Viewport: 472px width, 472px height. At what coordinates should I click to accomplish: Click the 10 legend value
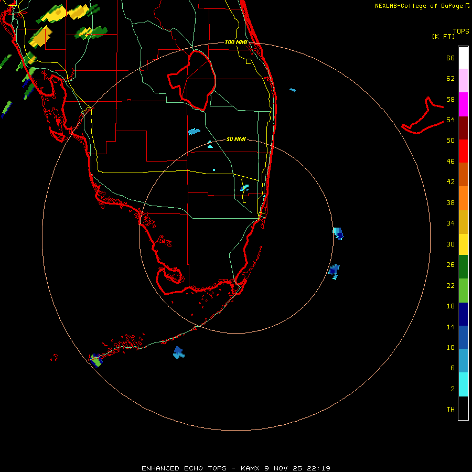coord(450,347)
